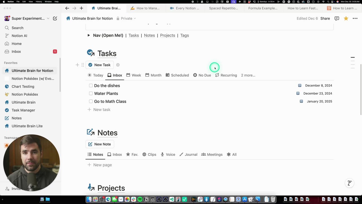Switch to the Fav. notes view

coord(132,154)
